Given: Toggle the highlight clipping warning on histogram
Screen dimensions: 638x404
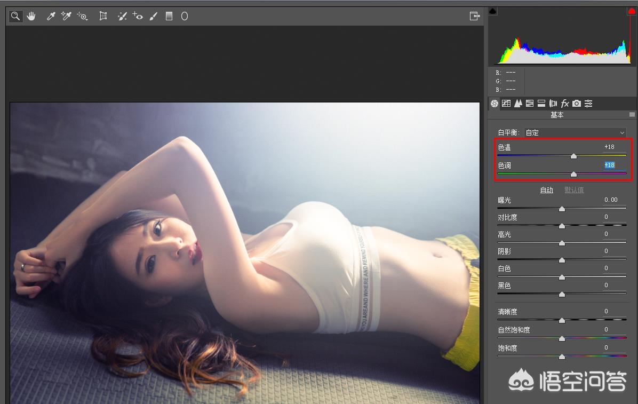Looking at the screenshot, I should (x=631, y=11).
